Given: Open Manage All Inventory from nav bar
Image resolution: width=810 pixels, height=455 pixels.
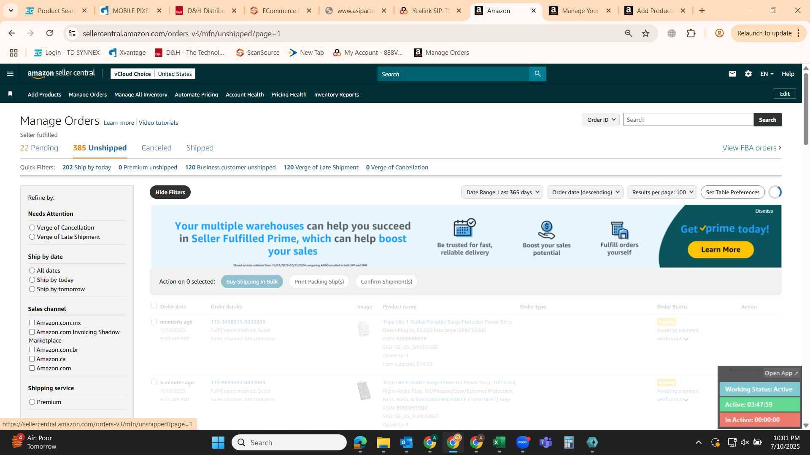Looking at the screenshot, I should [141, 94].
